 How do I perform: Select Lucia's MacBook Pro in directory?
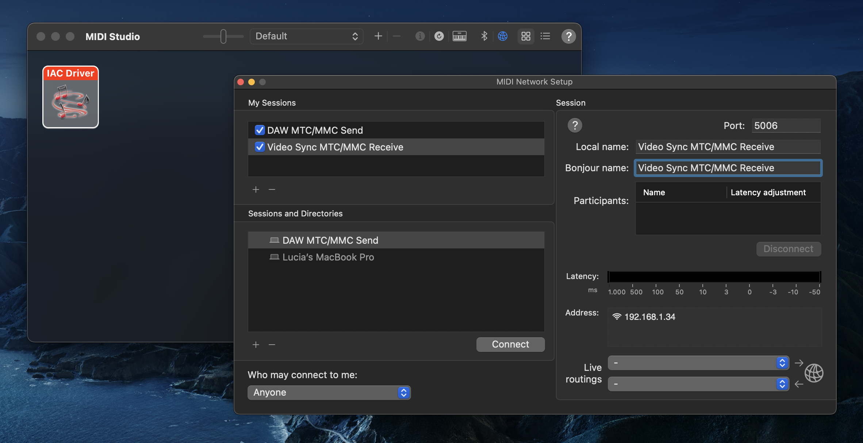(x=328, y=257)
